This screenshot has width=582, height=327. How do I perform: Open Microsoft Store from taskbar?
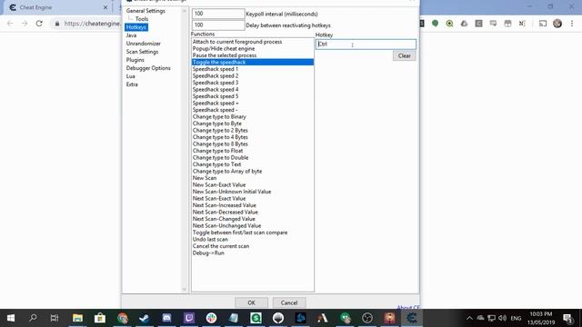pos(100,318)
